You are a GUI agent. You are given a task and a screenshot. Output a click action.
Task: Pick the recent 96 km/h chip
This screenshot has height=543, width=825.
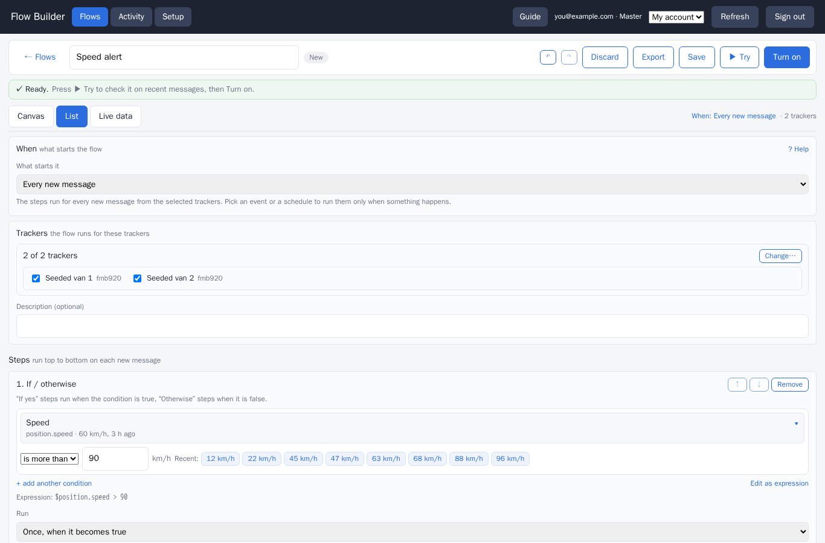click(510, 459)
